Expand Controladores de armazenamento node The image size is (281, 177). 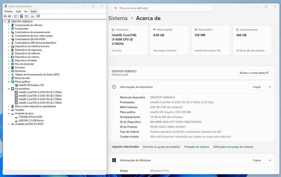tap(9, 32)
